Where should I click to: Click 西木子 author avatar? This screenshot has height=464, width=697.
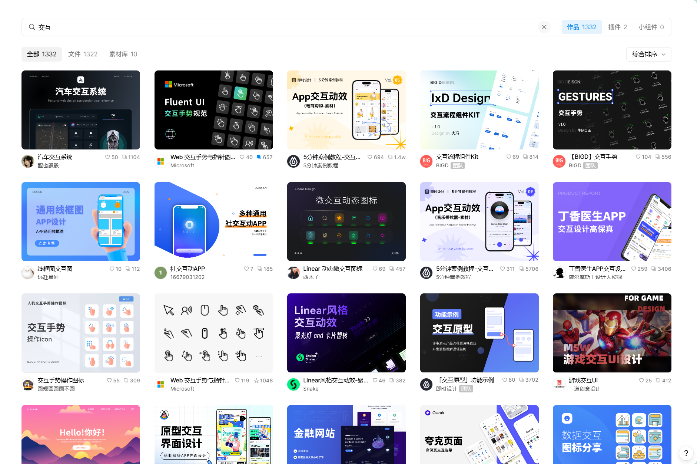[293, 273]
